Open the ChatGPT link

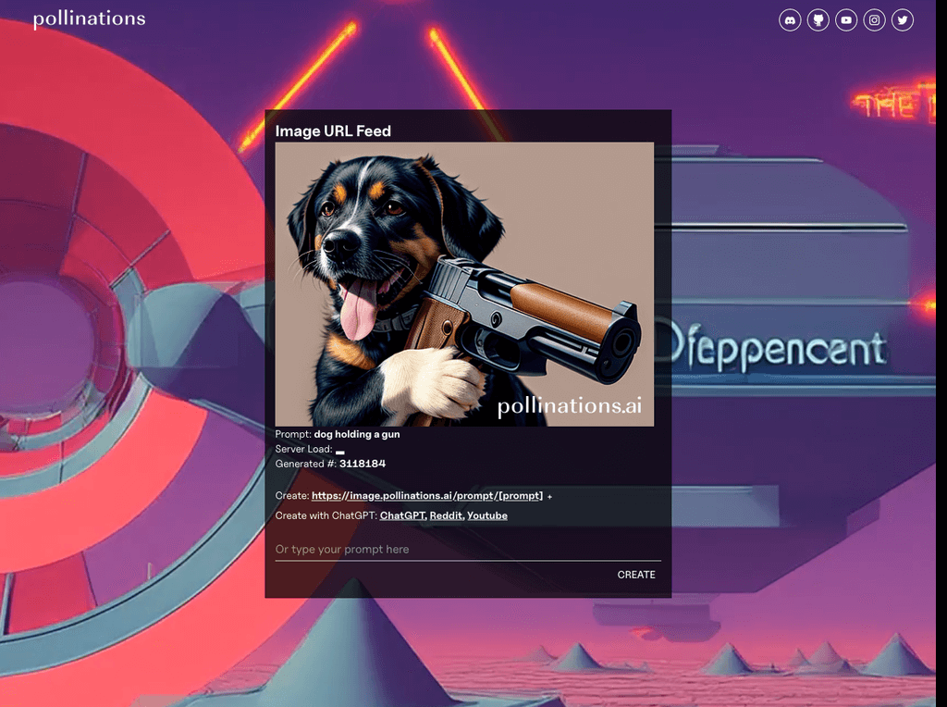(402, 515)
